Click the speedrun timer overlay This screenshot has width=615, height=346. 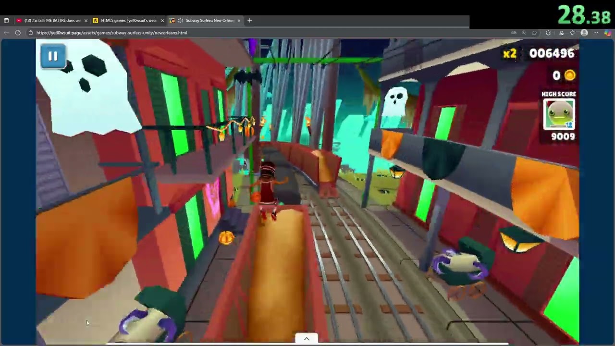click(584, 15)
